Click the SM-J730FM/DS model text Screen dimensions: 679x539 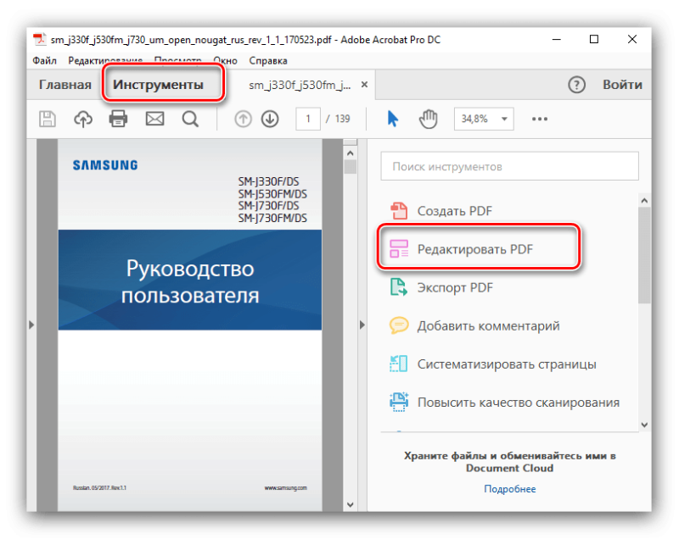pos(272,218)
